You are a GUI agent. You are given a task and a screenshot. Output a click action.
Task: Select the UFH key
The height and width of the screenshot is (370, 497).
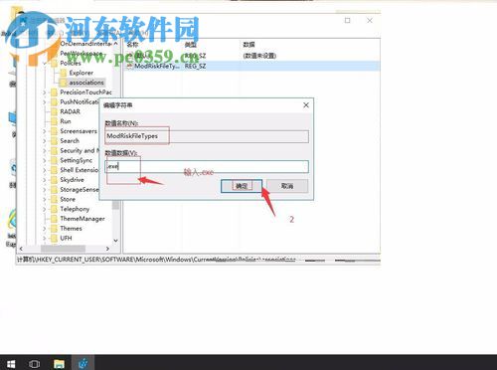tap(66, 238)
